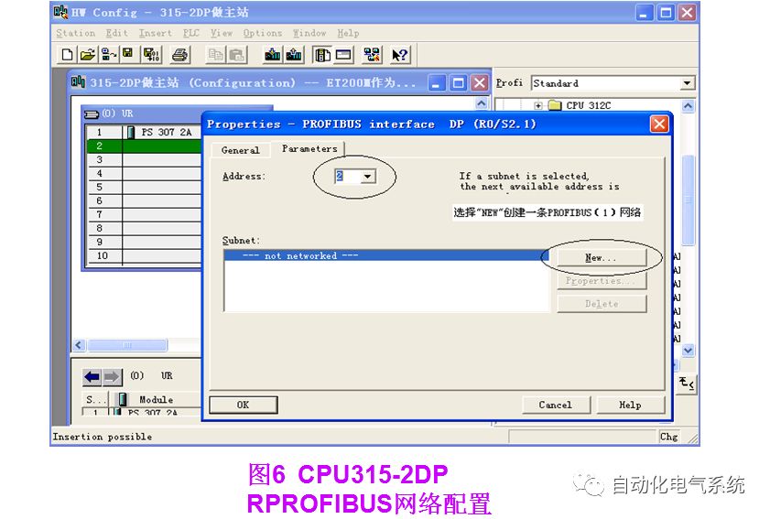
Task: Toggle the hardware Catalog view icon
Action: click(322, 55)
